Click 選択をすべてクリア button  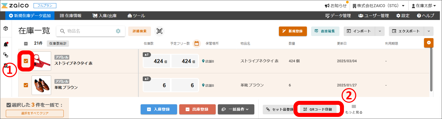coord(35,113)
